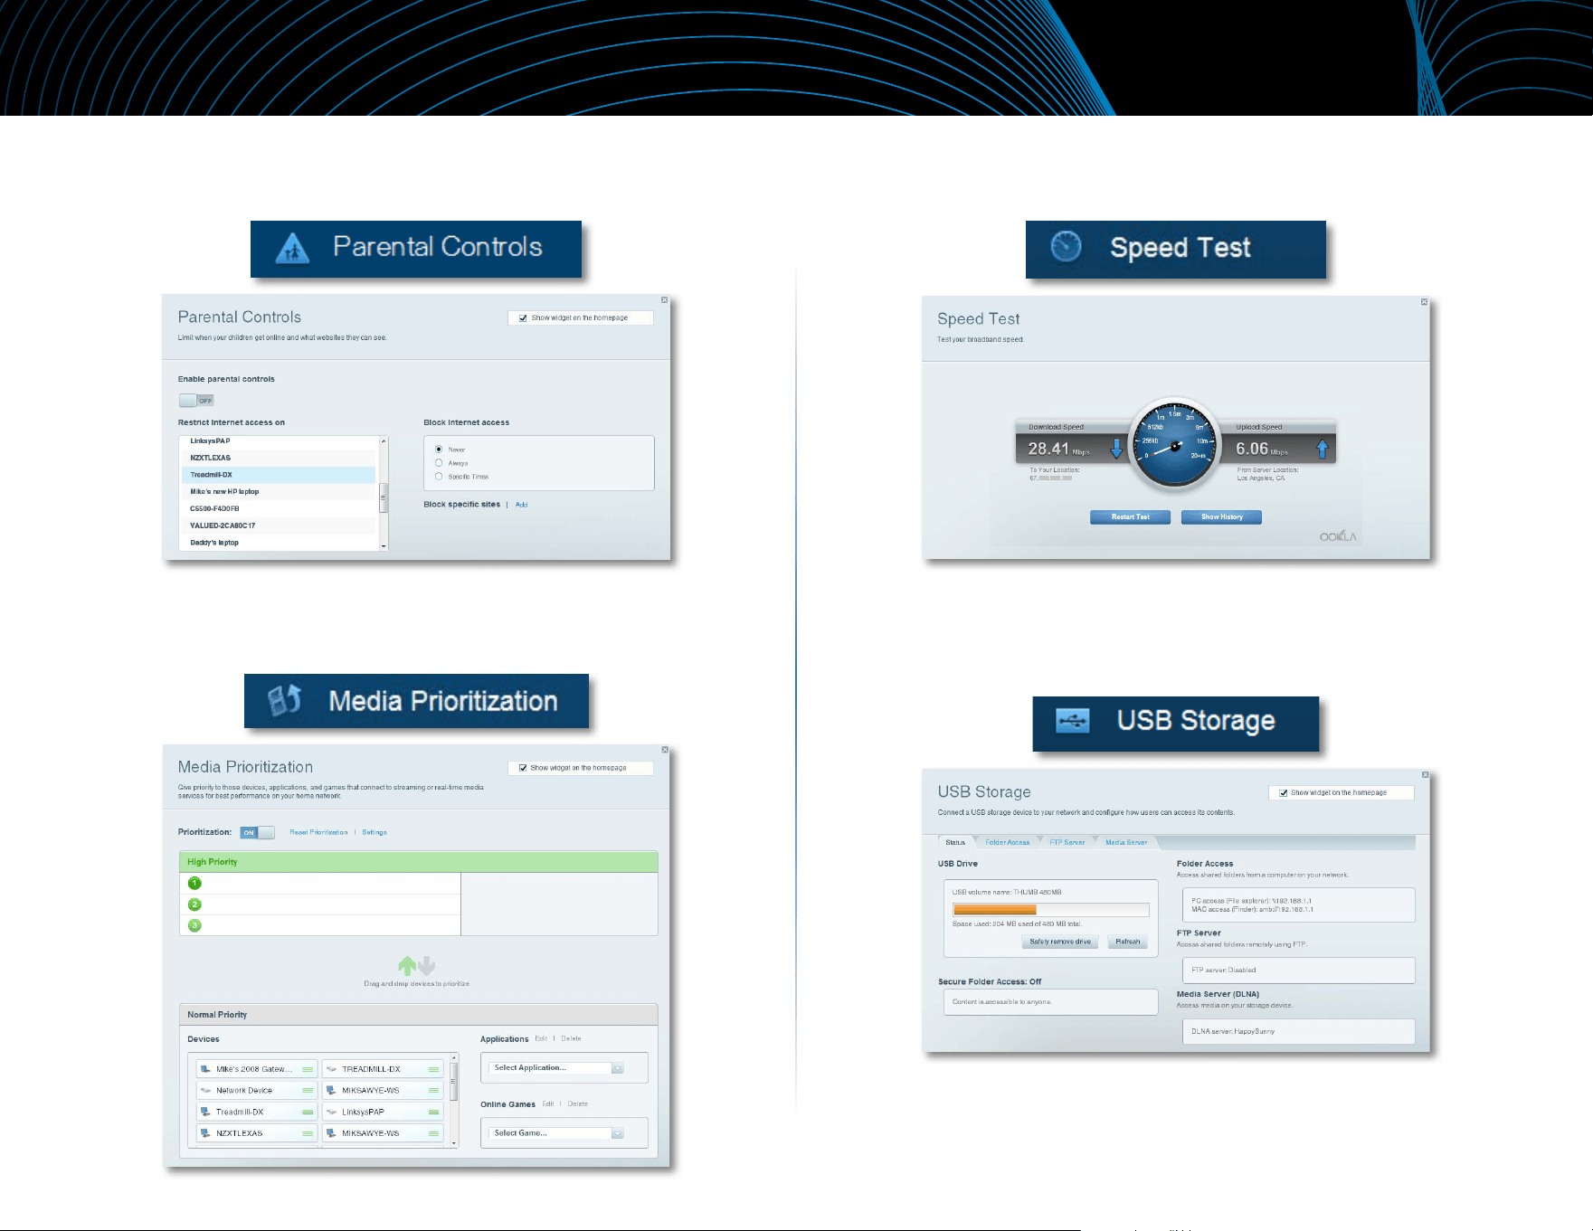Click the parental device list scrollbar thumb
The width and height of the screenshot is (1593, 1231).
(x=384, y=497)
